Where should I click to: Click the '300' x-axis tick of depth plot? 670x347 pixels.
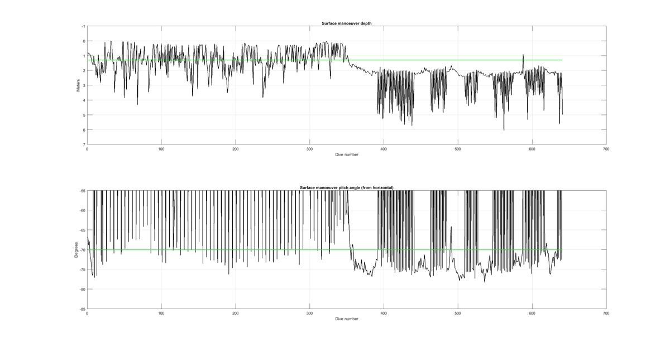pos(309,149)
